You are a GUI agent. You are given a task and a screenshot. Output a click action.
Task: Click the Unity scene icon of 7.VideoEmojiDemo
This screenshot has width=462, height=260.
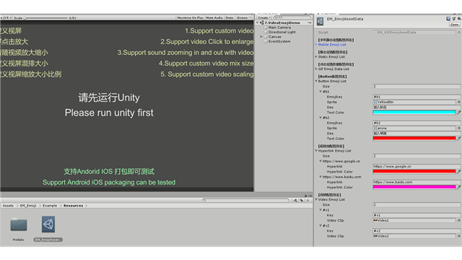(261, 22)
